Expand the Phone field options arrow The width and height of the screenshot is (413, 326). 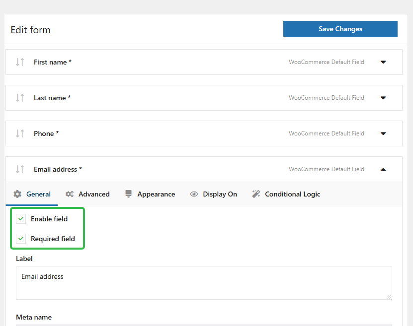click(x=383, y=133)
